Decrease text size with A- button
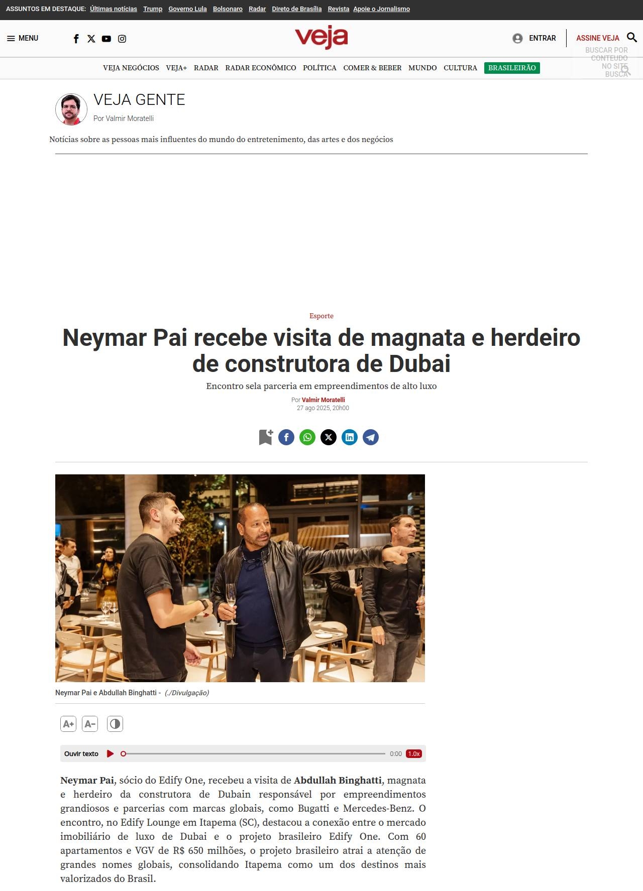This screenshot has width=643, height=891. tap(90, 724)
